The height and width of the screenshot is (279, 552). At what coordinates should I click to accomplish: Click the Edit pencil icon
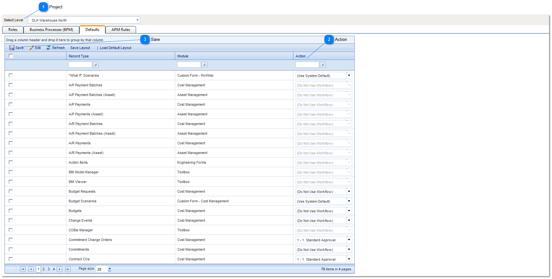pyautogui.click(x=32, y=48)
